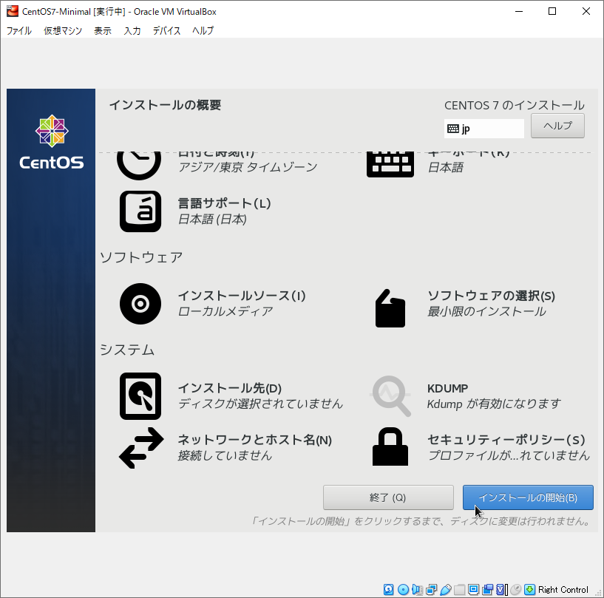
Task: Click the ヘルプ button in installer
Action: click(x=557, y=126)
